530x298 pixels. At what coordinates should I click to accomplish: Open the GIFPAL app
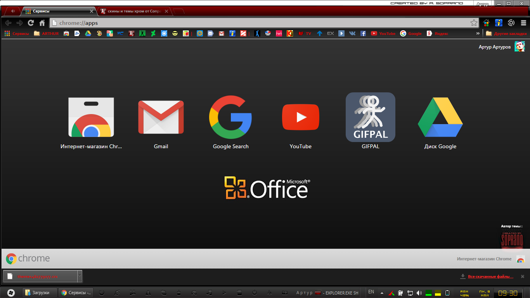pos(371,117)
